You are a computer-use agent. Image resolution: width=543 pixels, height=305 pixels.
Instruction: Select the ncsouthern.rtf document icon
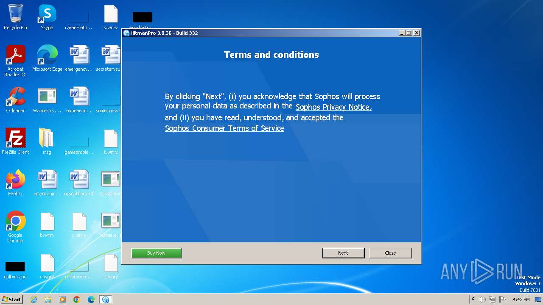coord(79,183)
